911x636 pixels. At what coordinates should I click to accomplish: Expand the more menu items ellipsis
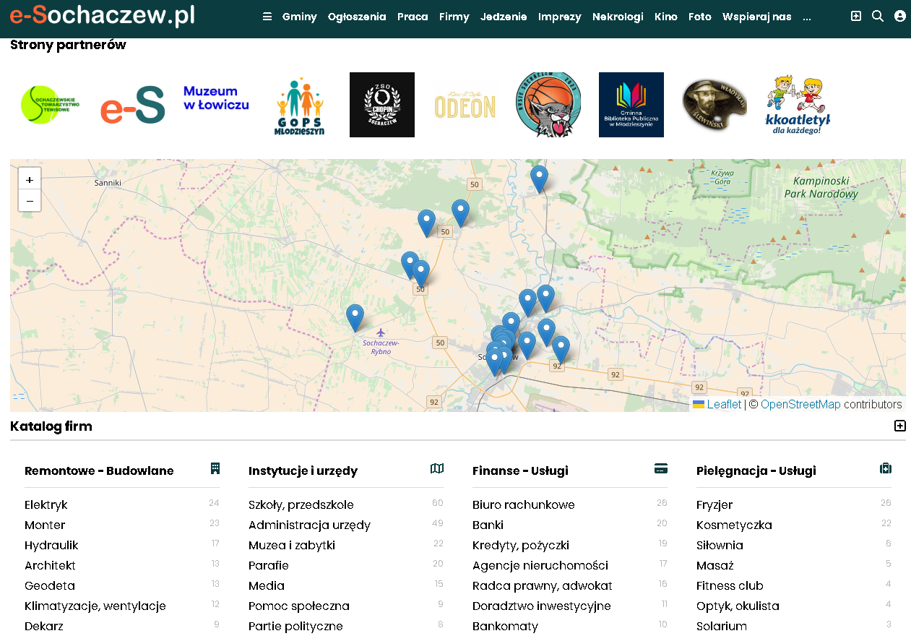coord(807,17)
